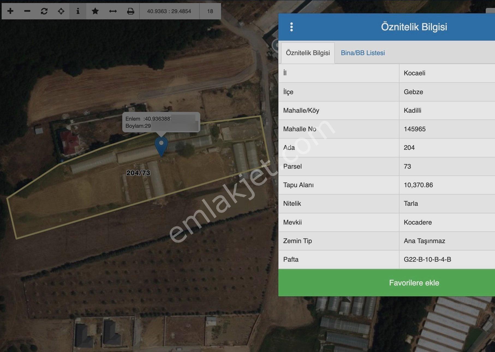
Task: Select Pafta value G22-B-10-B-4-B
Action: pyautogui.click(x=447, y=259)
